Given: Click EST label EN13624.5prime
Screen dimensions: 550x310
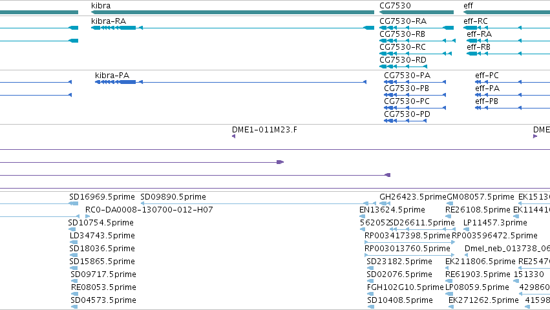Looking at the screenshot, I should coord(392,210).
